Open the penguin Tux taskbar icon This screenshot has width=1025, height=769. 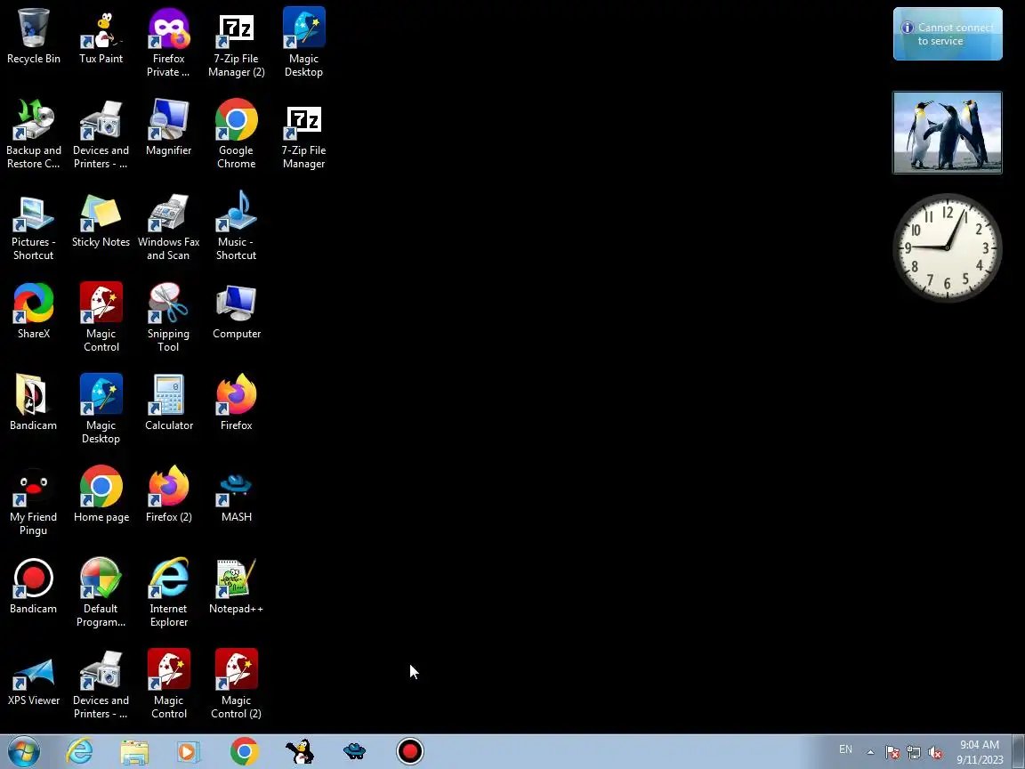(300, 751)
